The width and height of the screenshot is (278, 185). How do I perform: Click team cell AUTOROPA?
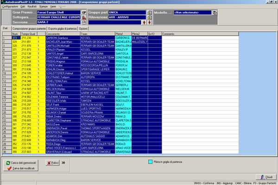[98, 77]
